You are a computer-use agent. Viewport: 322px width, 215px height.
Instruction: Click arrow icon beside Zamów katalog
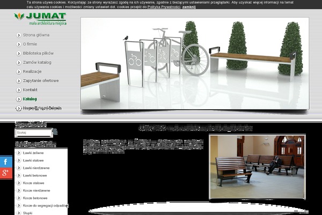tap(19, 62)
